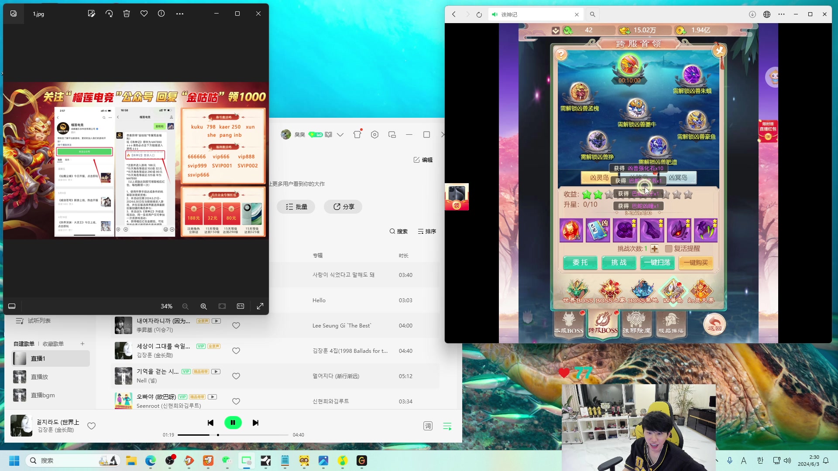Add challenge attempts with plus button

[x=654, y=249]
